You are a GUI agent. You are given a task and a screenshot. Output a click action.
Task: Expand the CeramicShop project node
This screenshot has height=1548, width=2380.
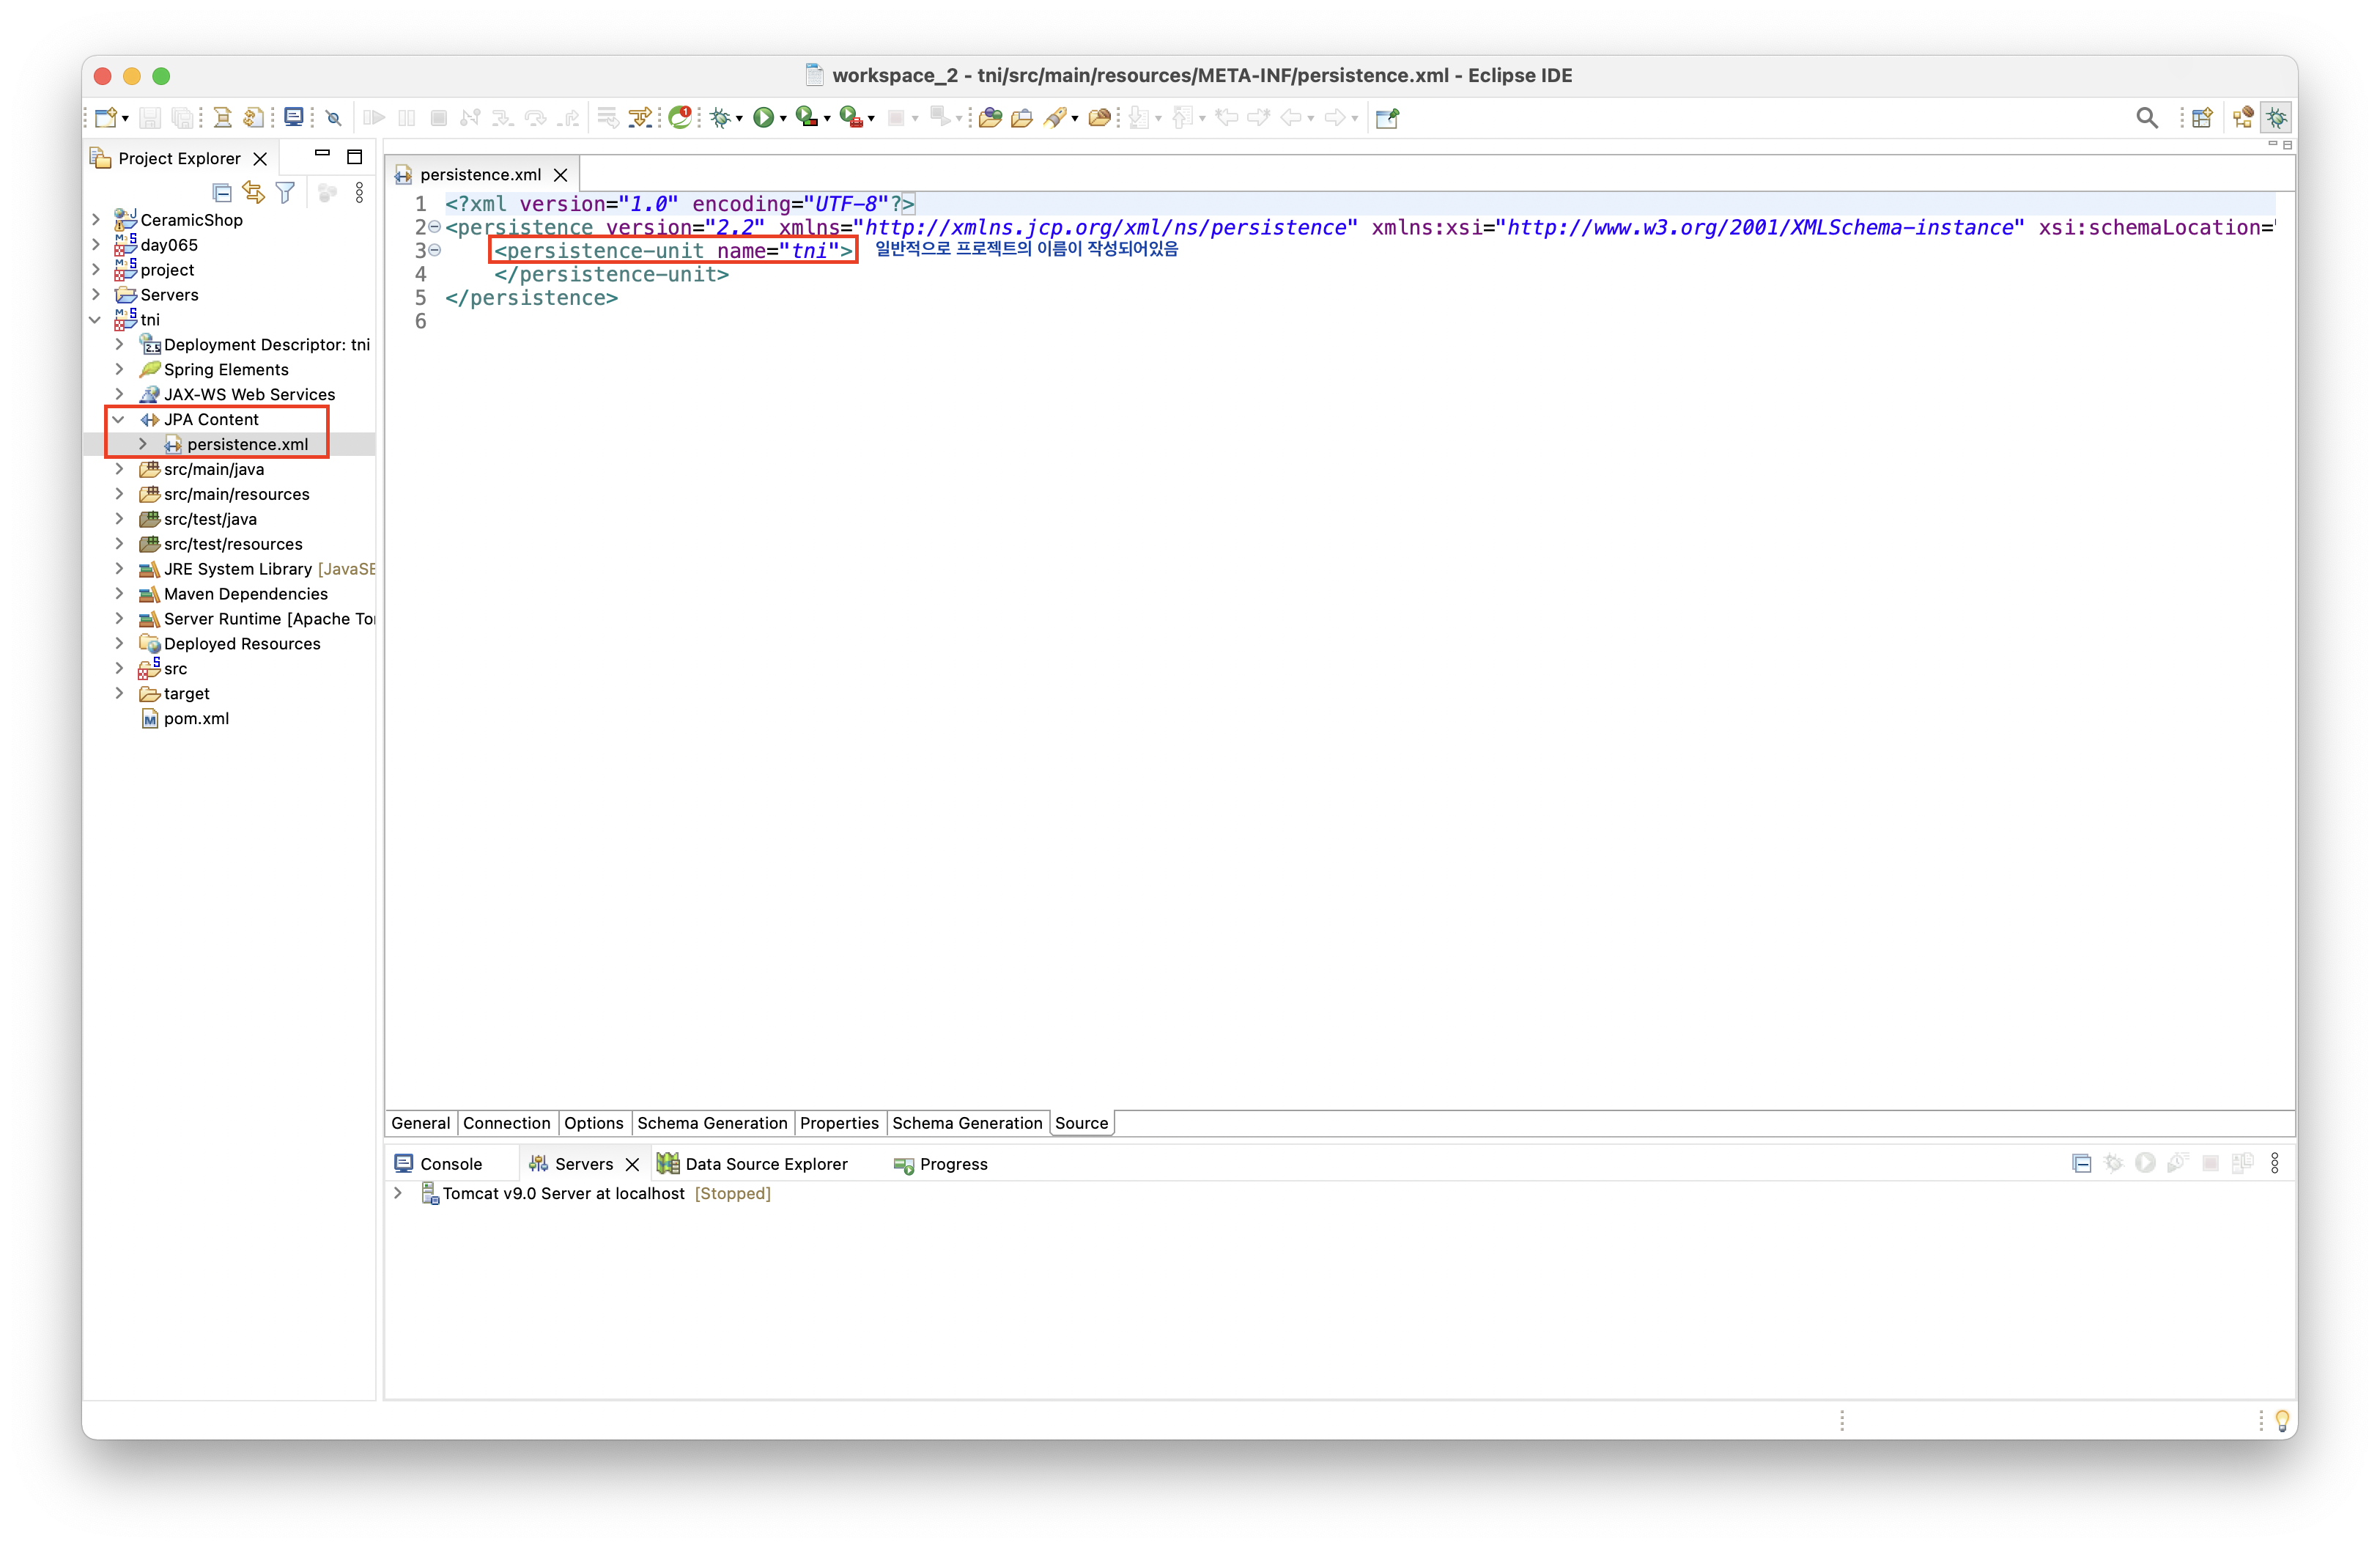96,220
